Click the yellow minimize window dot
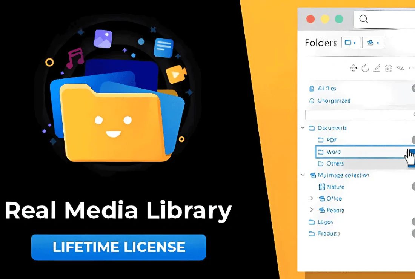This screenshot has width=415, height=279. (325, 19)
